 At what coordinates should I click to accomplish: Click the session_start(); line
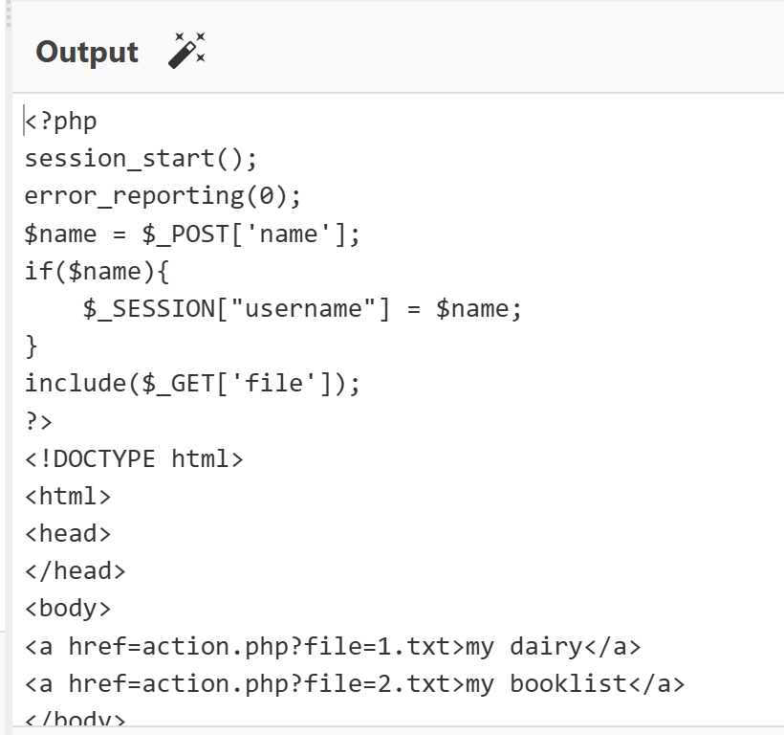pyautogui.click(x=141, y=158)
